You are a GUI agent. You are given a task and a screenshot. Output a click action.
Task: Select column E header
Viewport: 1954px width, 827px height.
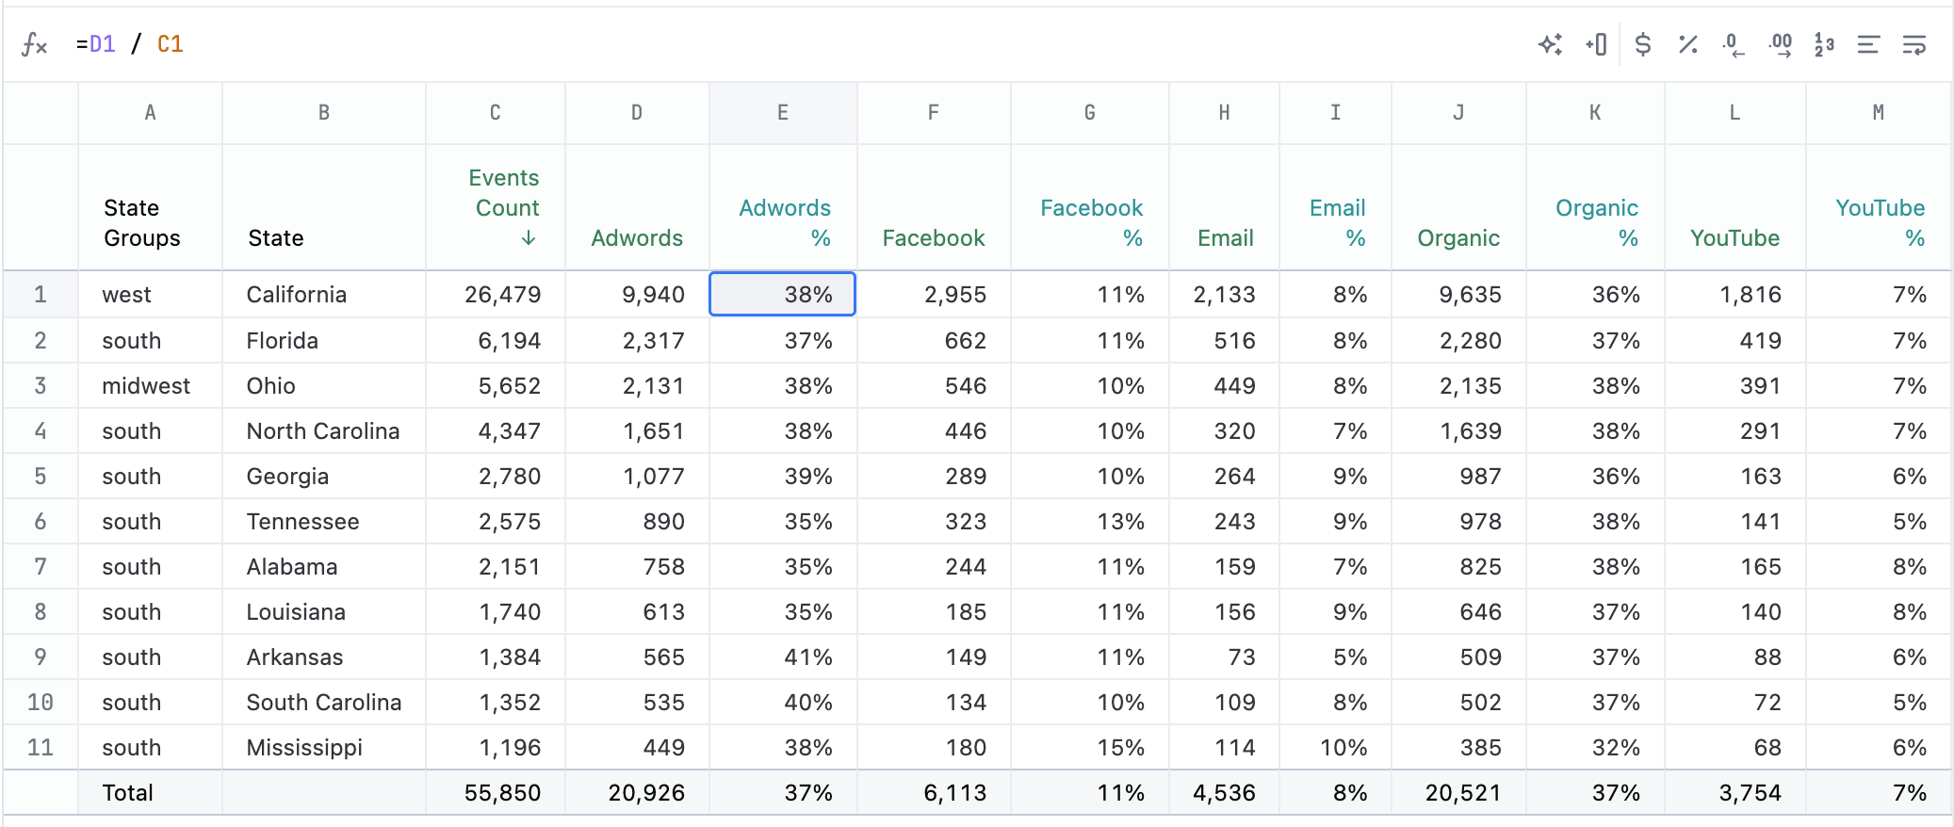click(782, 113)
